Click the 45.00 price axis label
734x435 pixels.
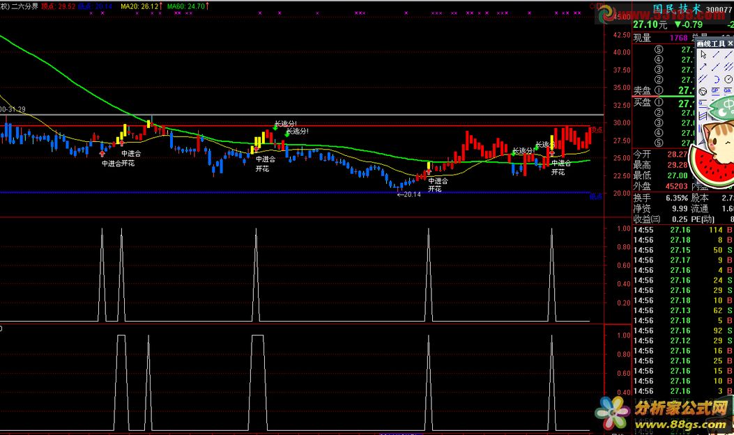622,17
